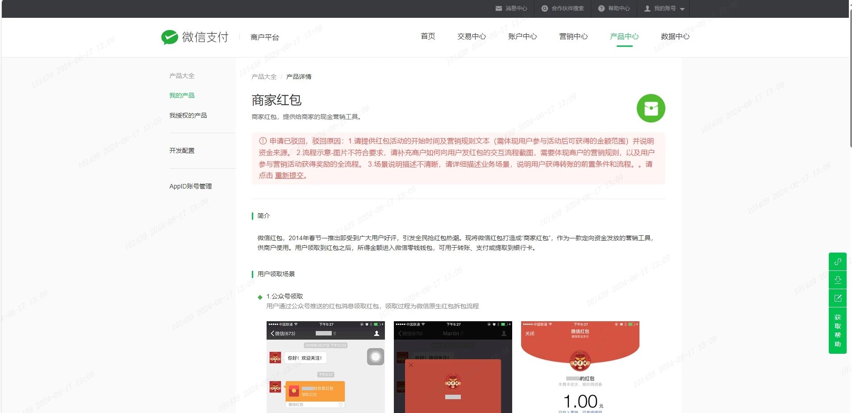852x413 pixels.
Task: Go to 开发配置 in the sidebar
Action: coord(182,151)
